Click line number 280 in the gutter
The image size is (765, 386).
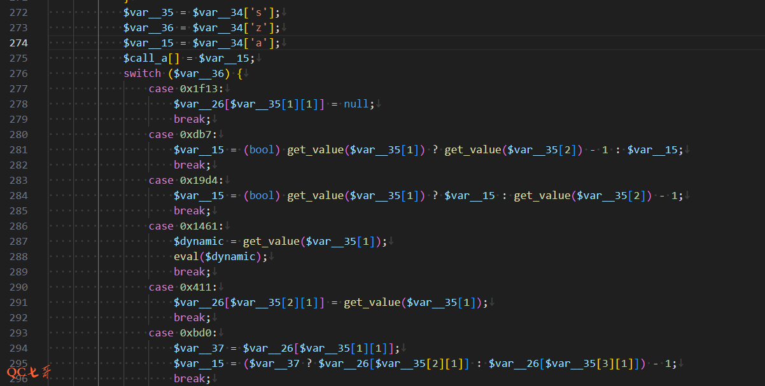click(19, 134)
